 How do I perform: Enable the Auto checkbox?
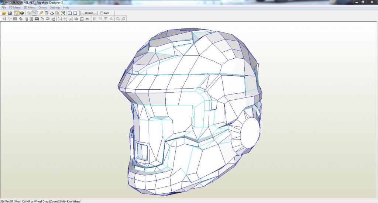click(x=102, y=13)
